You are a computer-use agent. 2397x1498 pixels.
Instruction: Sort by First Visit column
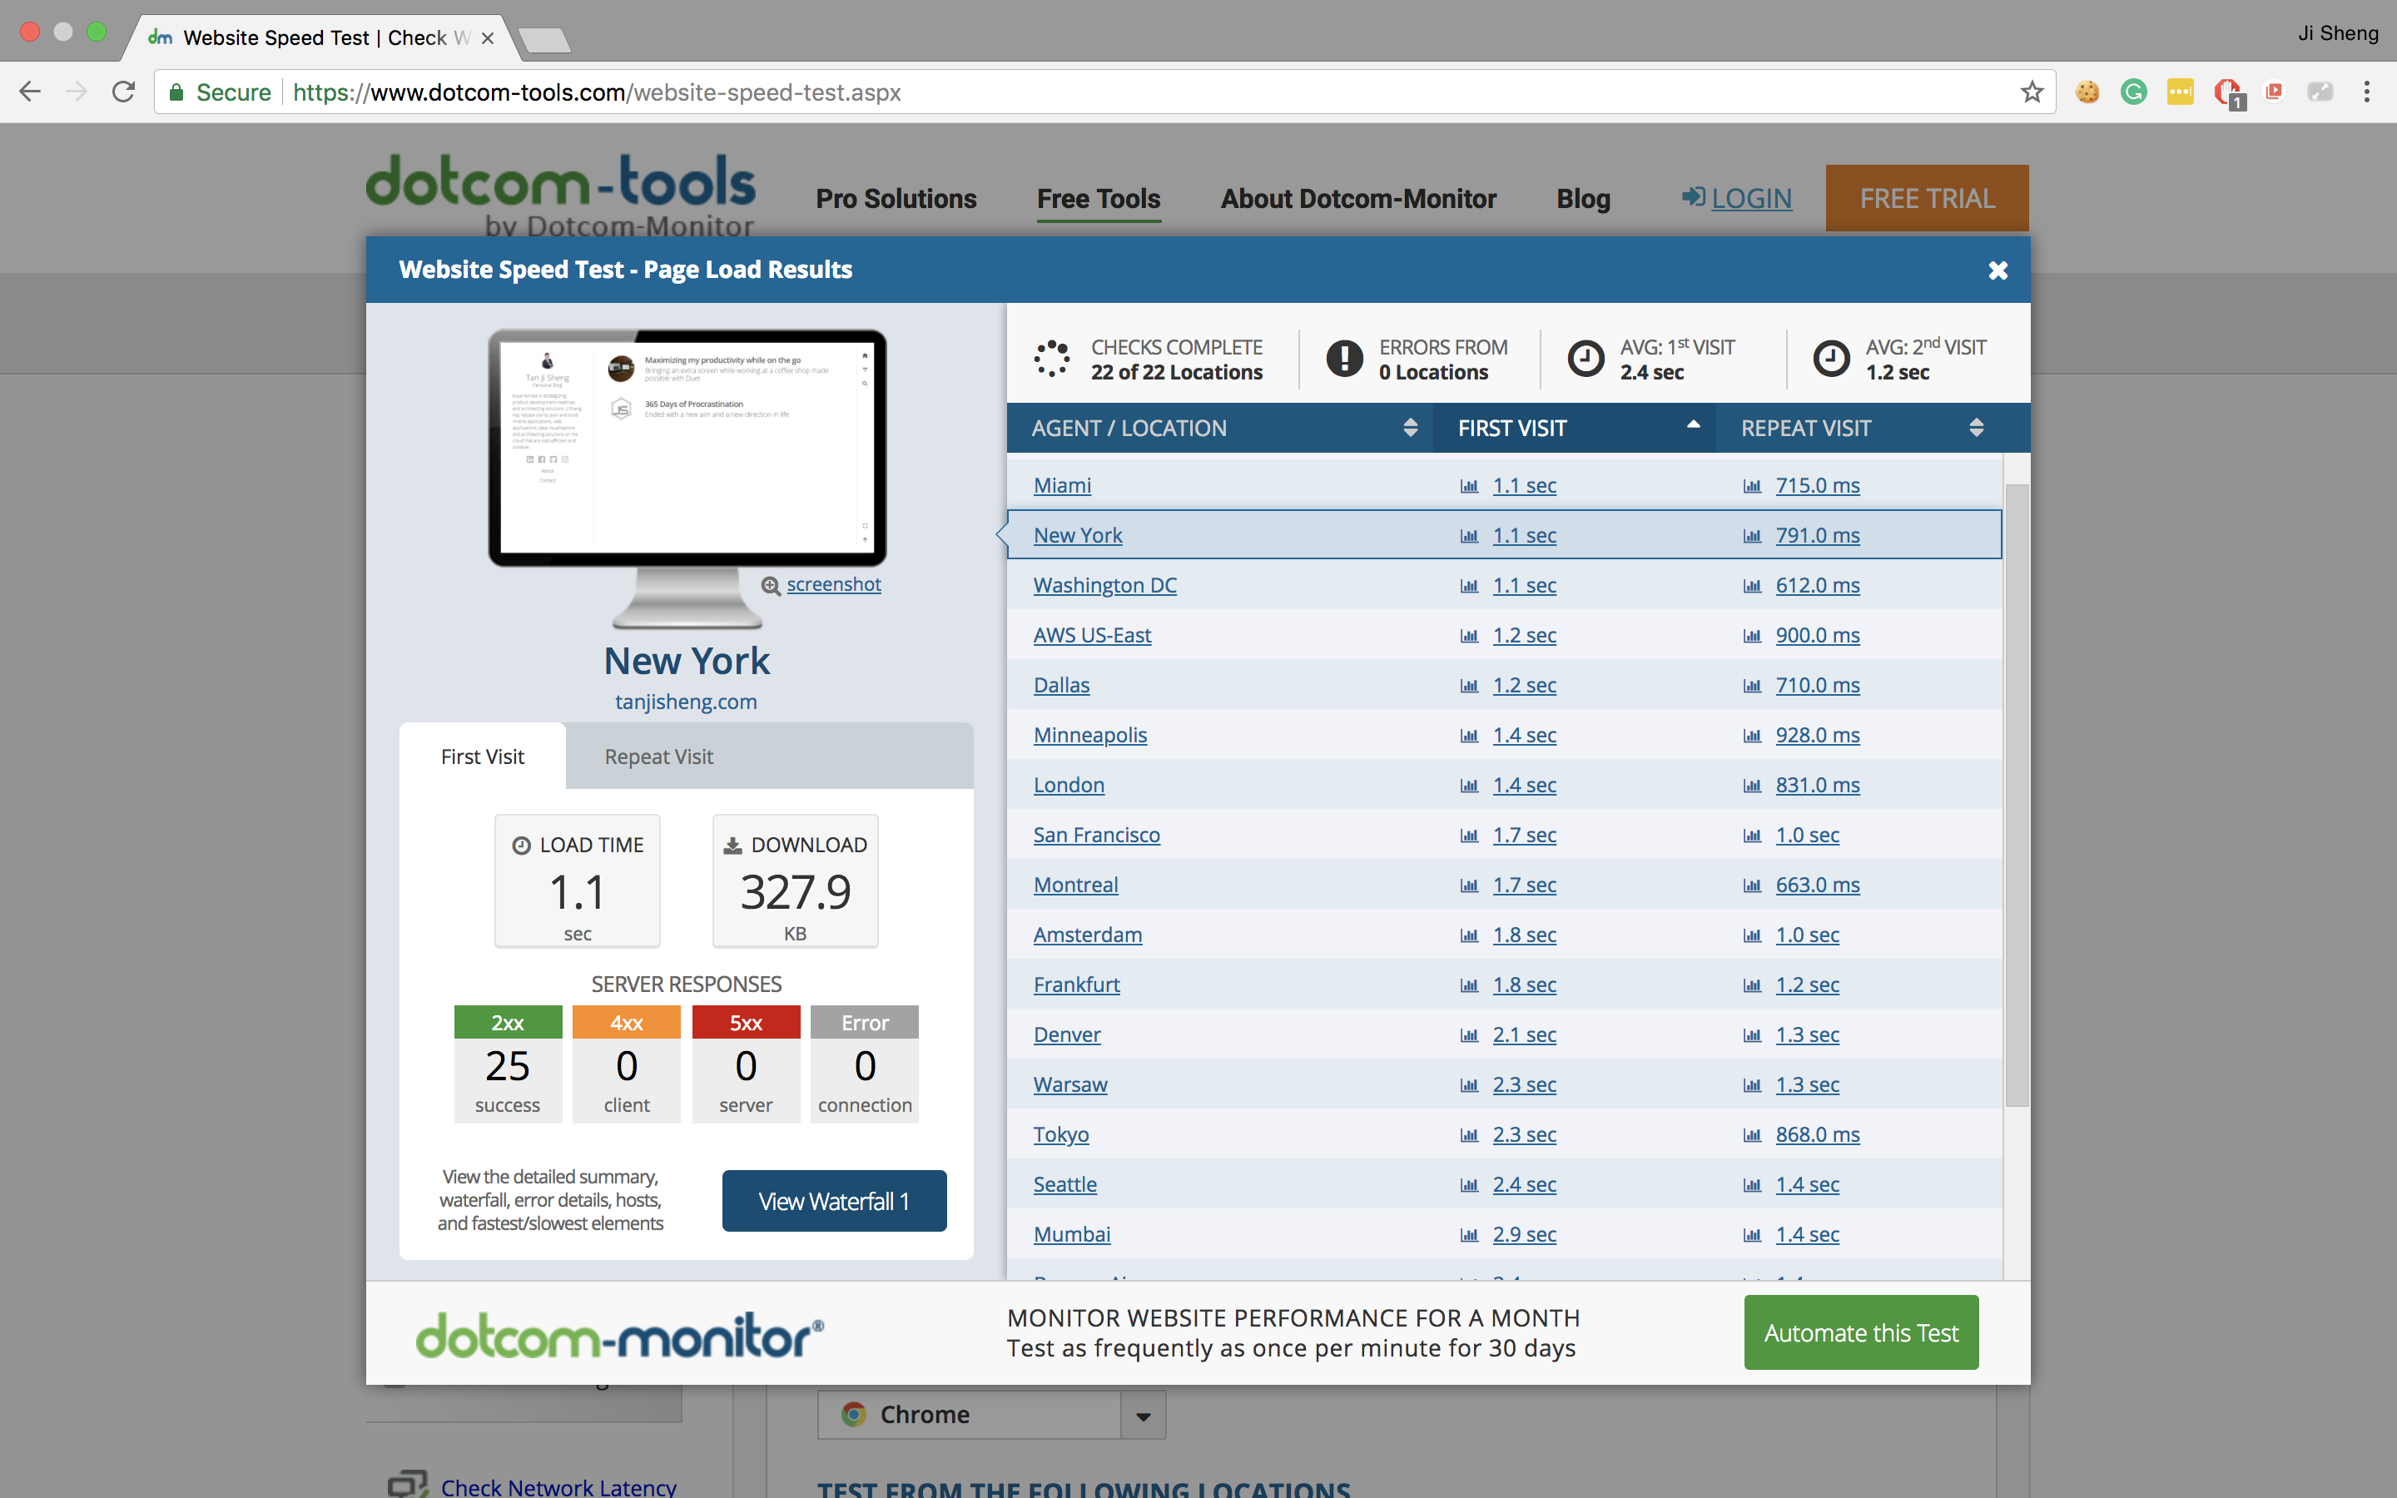click(1574, 428)
